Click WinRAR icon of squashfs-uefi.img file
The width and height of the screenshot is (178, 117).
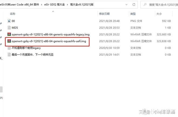pyautogui.click(x=9, y=41)
